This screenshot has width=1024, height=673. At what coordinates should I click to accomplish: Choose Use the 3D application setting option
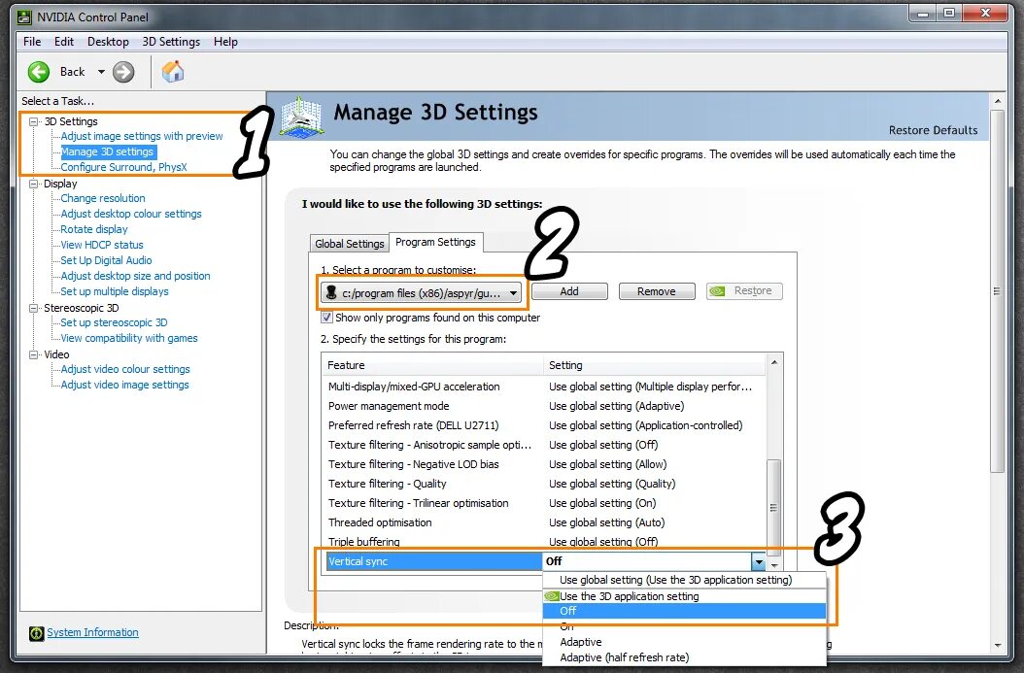684,596
